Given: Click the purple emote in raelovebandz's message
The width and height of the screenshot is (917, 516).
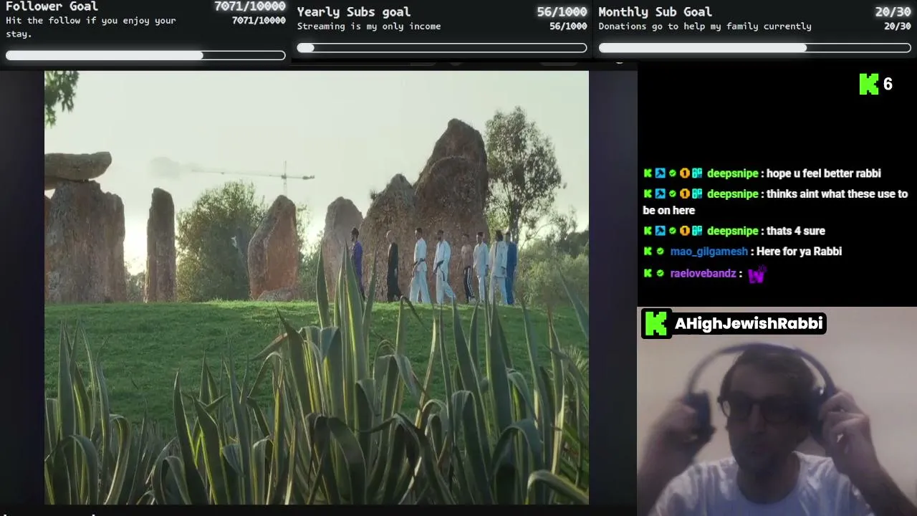Looking at the screenshot, I should [x=757, y=274].
